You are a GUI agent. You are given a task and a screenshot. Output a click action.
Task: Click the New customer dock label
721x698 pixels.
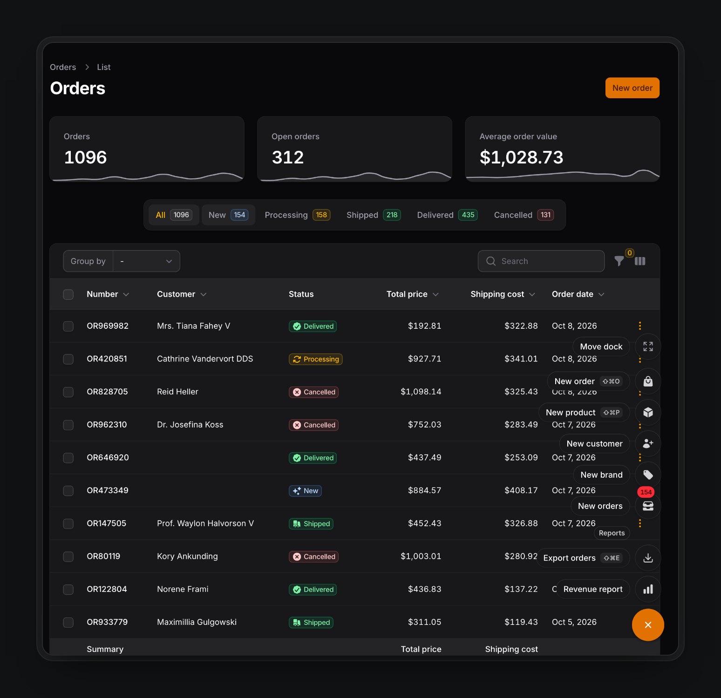point(594,443)
